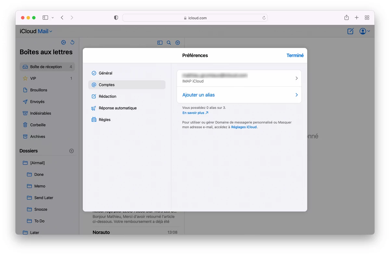This screenshot has width=390, height=255.
Task: Reload the page with the refresh icon
Action: (264, 18)
